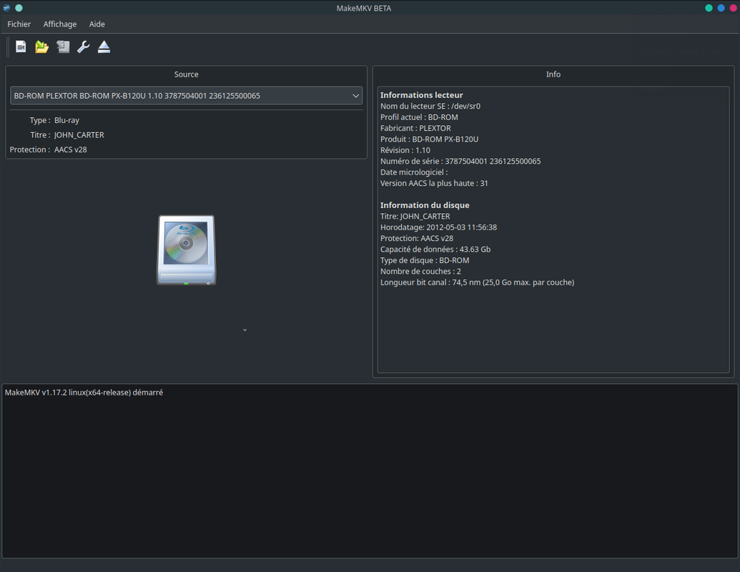The width and height of the screenshot is (740, 572).
Task: Minimize the window with the green title bar button
Action: coord(709,8)
